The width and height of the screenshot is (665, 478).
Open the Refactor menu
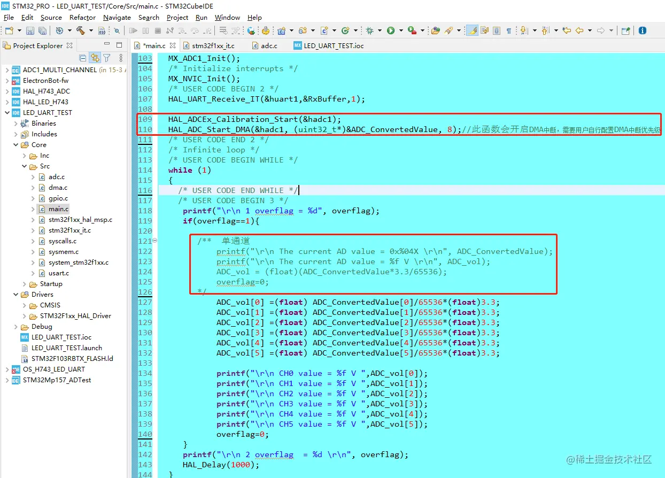(82, 17)
